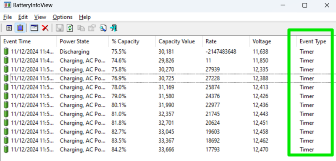
Task: Click the rate value 18692
Action: pyautogui.click(x=213, y=141)
